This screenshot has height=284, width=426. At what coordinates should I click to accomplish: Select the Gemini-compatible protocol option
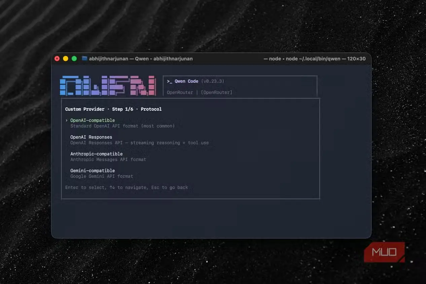click(x=93, y=171)
